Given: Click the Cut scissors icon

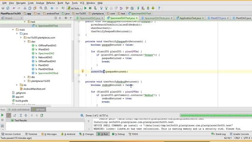Looking at the screenshot, I should (25, 8).
